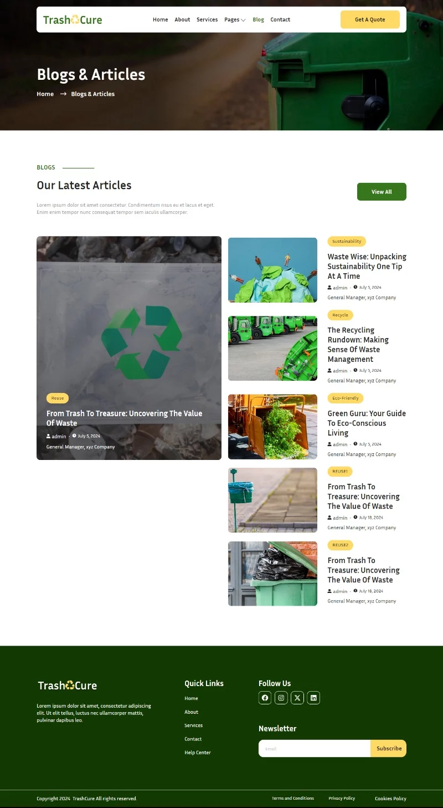This screenshot has height=808, width=443.
Task: Click the TrashCure header logo
Action: [73, 20]
